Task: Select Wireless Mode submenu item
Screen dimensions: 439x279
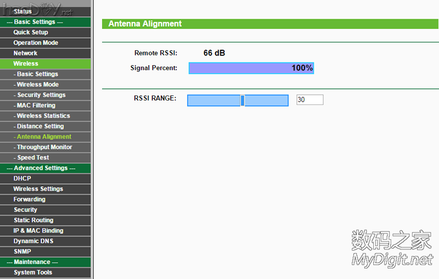Action: pyautogui.click(x=37, y=84)
